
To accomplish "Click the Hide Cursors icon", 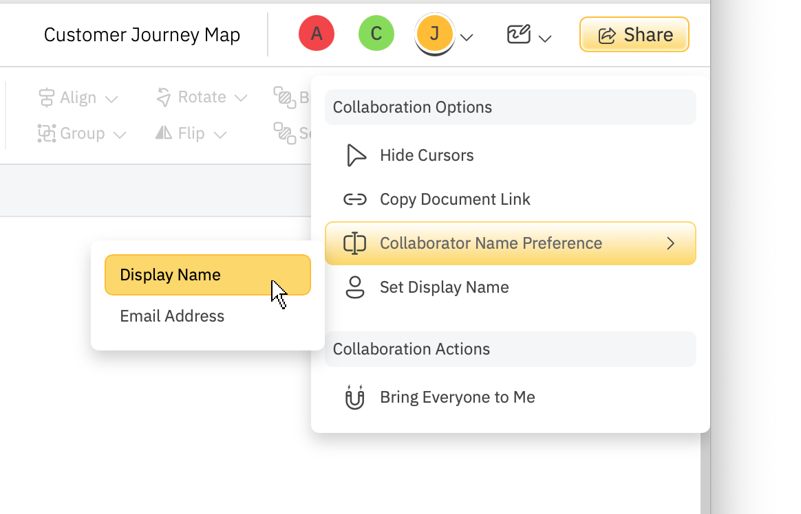I will point(356,155).
